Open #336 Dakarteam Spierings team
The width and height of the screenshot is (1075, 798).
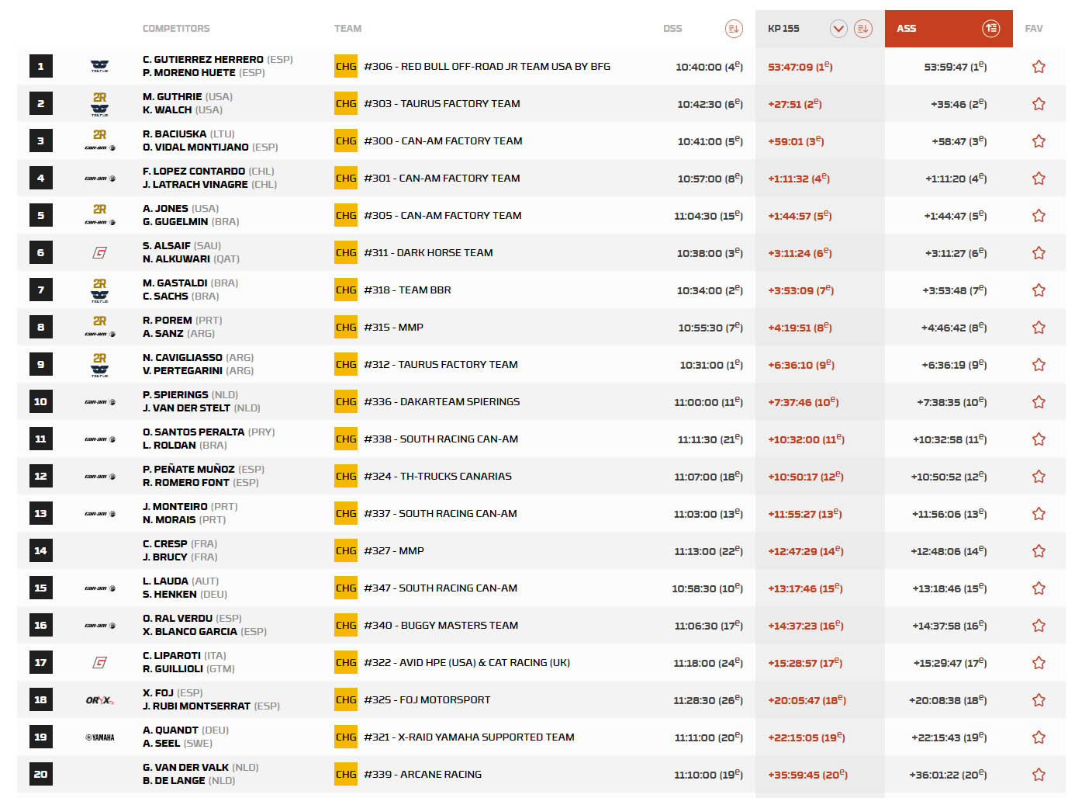441,402
